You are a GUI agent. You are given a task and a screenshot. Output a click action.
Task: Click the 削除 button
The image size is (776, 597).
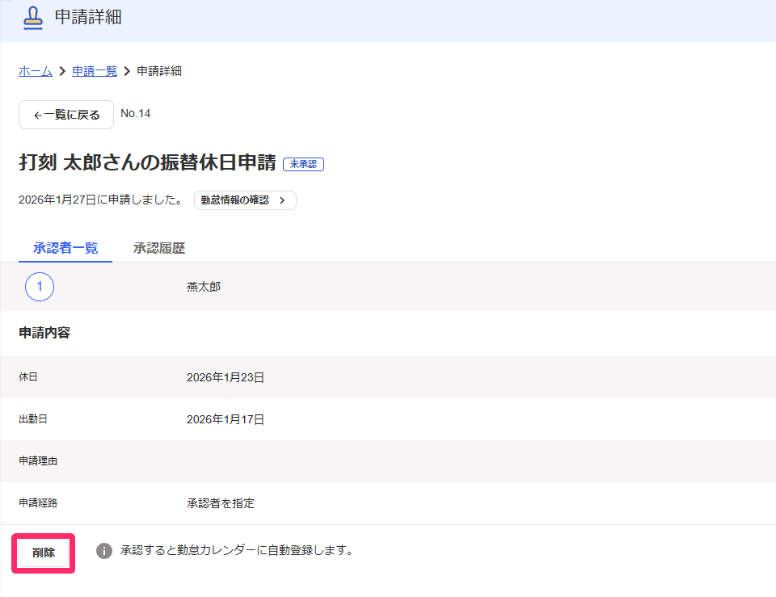44,553
